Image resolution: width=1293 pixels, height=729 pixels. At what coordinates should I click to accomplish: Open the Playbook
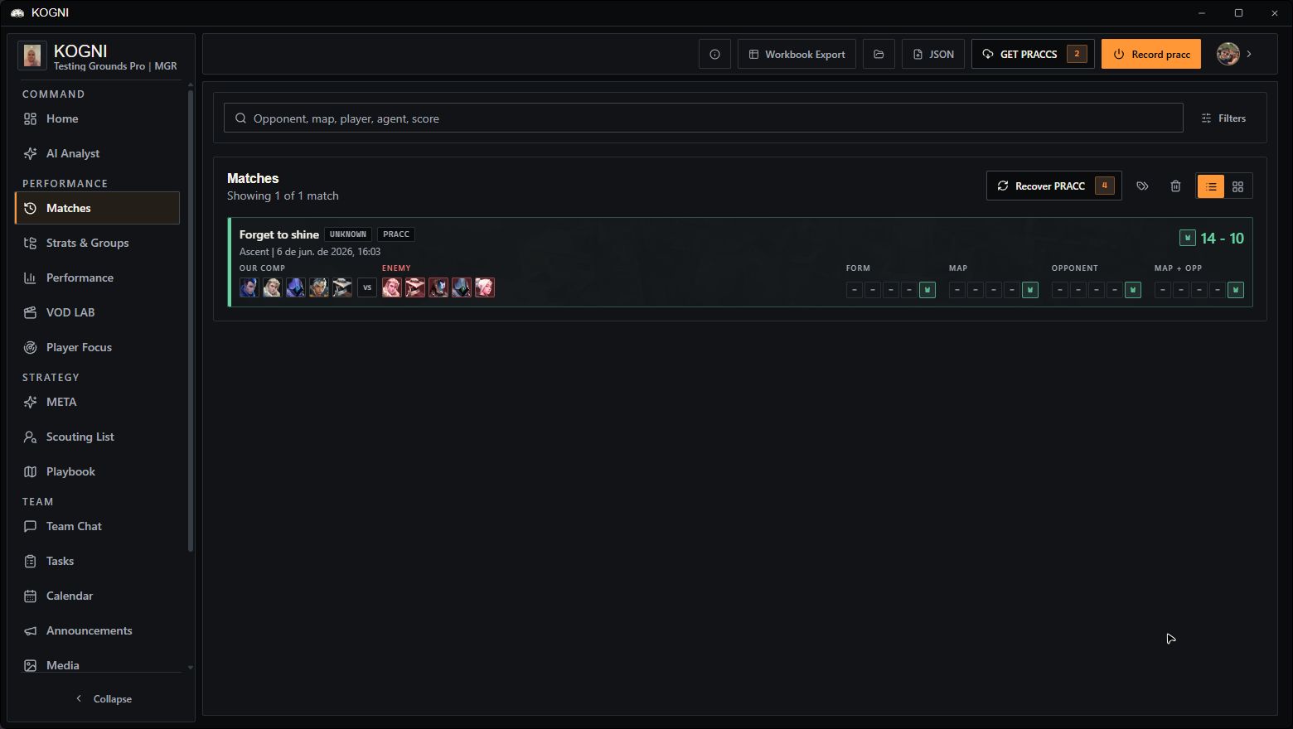97,471
